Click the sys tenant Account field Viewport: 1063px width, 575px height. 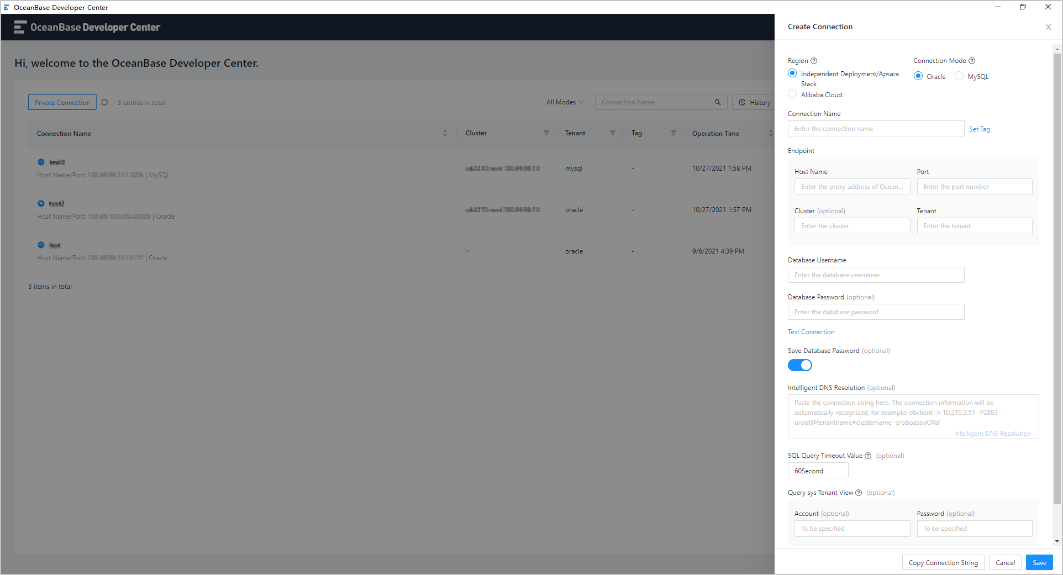click(852, 529)
